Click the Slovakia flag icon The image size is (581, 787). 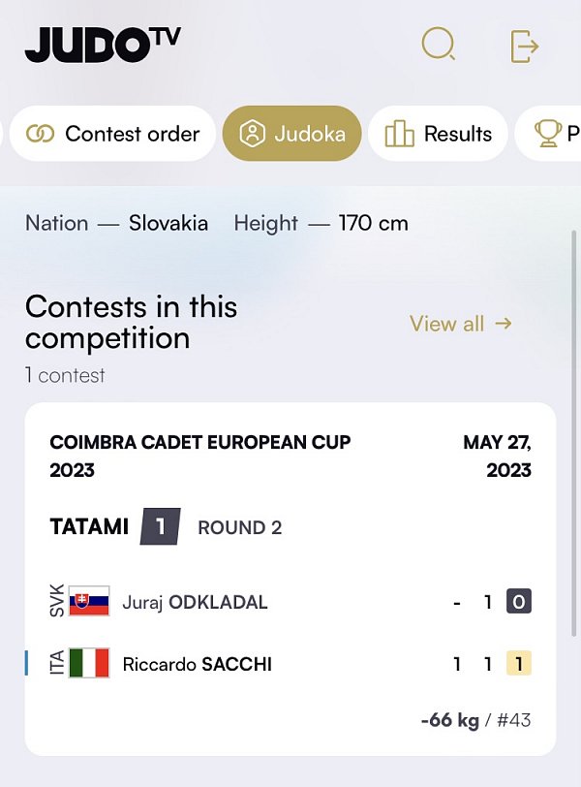(89, 601)
